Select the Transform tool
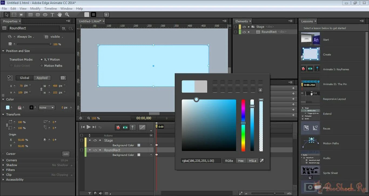The height and width of the screenshot is (196, 369). 14,15
